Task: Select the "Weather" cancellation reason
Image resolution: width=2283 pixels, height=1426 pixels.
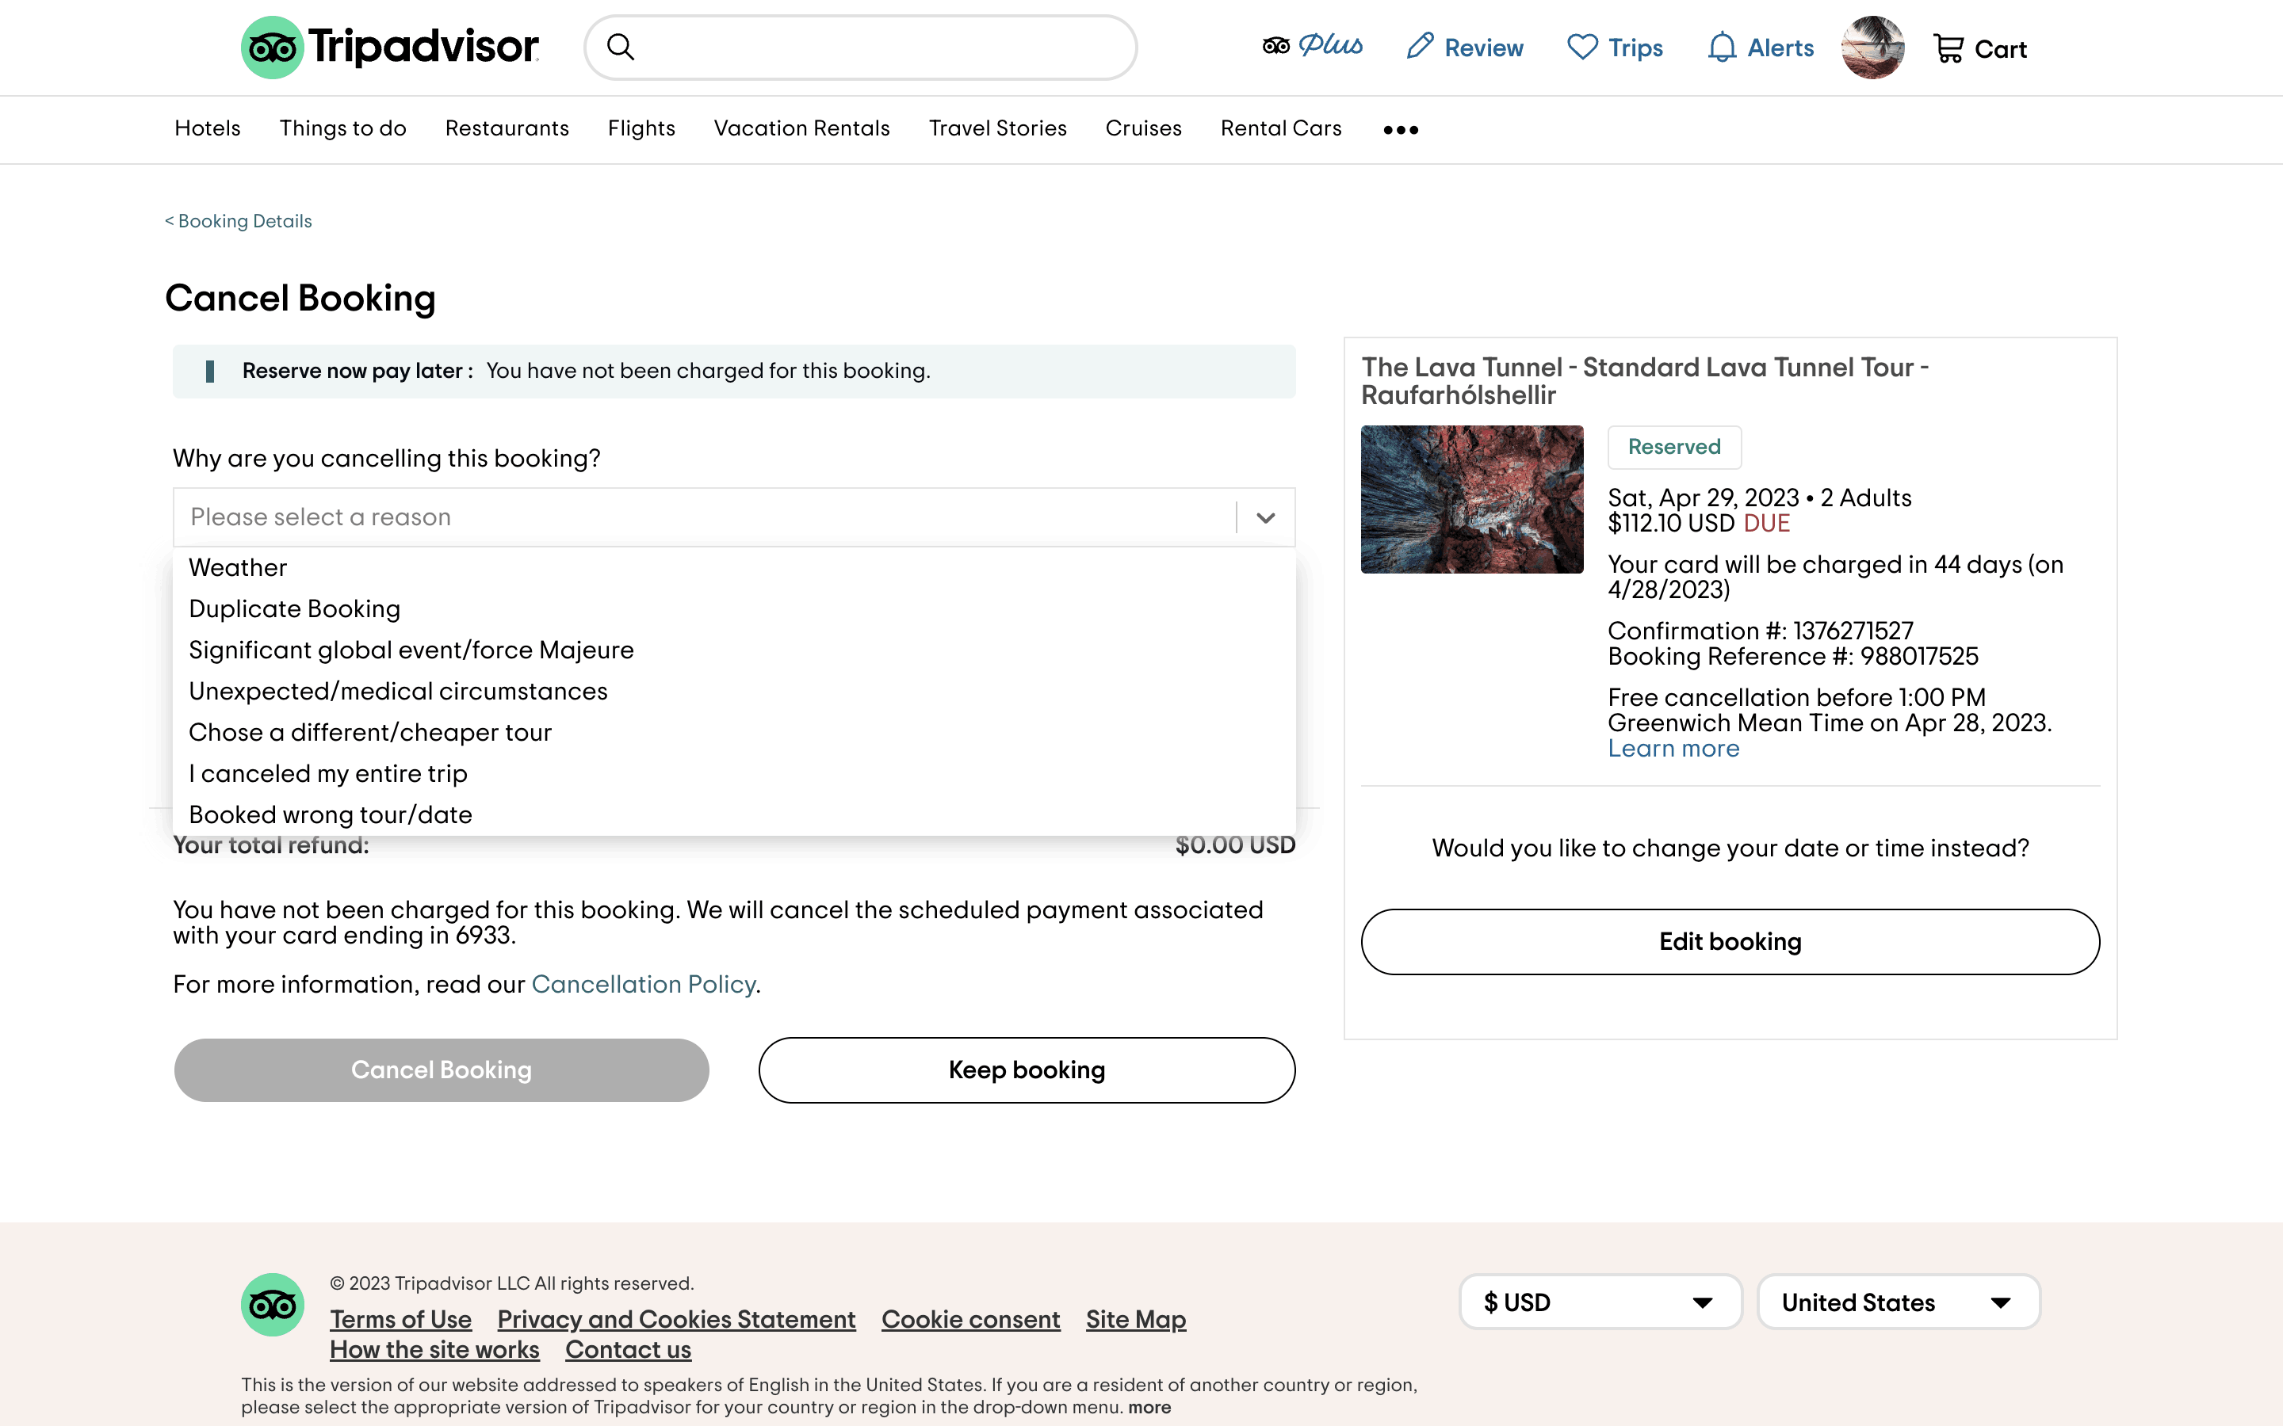Action: pos(238,568)
